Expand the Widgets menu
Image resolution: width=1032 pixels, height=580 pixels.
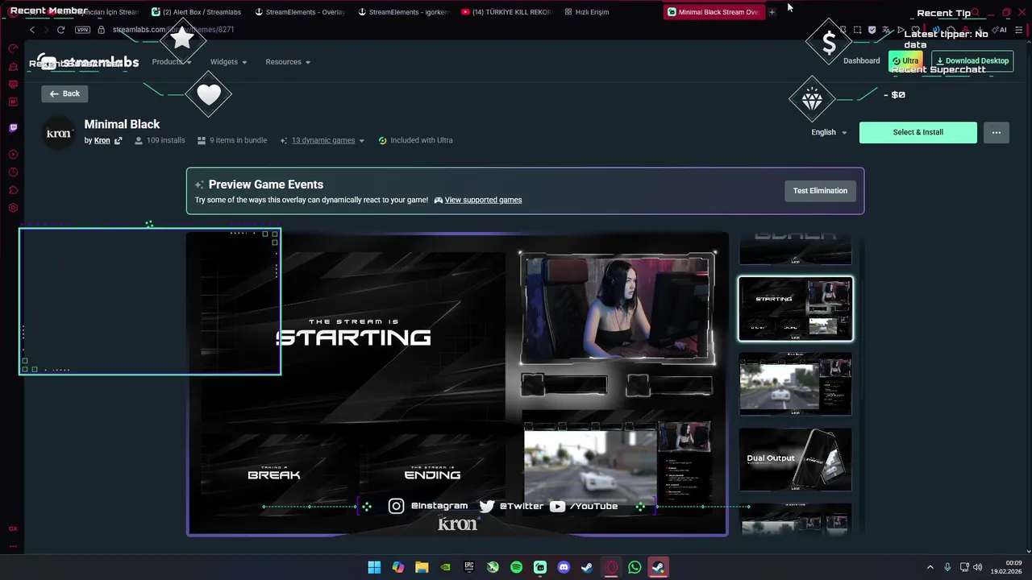click(x=228, y=62)
